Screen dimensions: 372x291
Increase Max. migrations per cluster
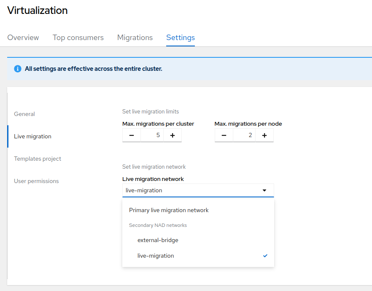coord(173,135)
